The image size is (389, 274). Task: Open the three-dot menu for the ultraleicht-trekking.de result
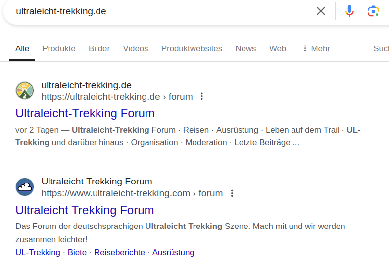pos(201,96)
